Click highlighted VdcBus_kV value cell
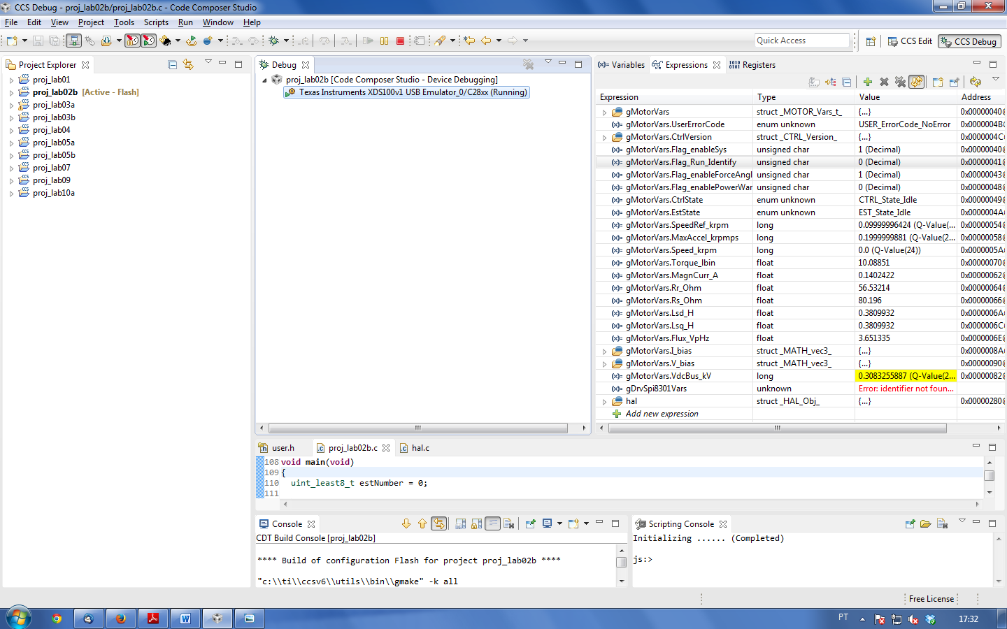 906,376
